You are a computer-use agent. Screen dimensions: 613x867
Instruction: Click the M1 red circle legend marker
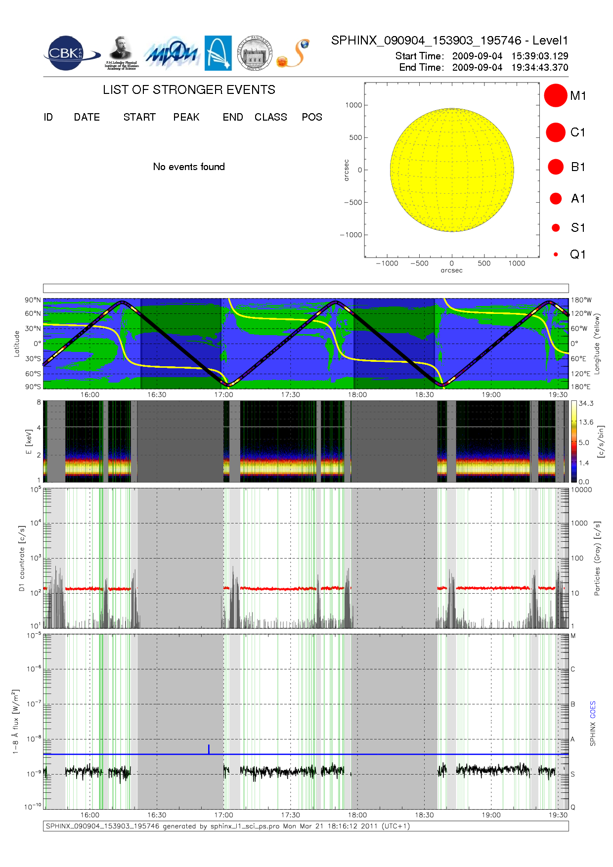(556, 95)
